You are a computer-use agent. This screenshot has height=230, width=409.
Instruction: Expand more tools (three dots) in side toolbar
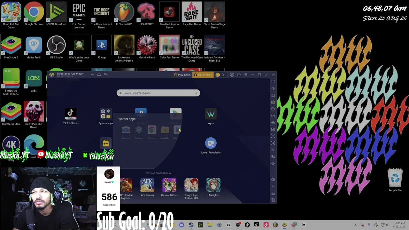tap(273, 170)
